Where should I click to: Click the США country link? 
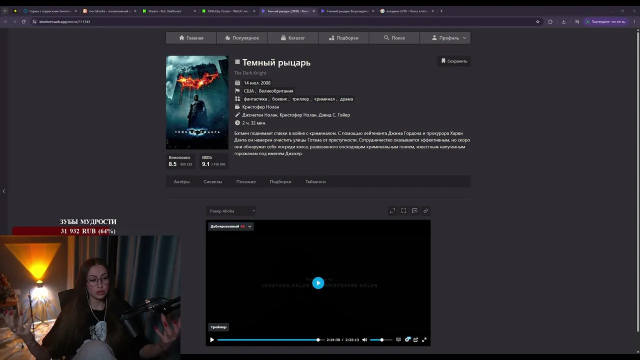[x=248, y=91]
